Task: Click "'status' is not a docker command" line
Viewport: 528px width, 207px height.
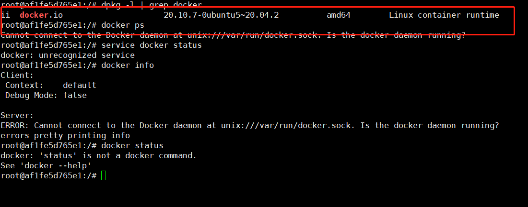Action: (99, 156)
